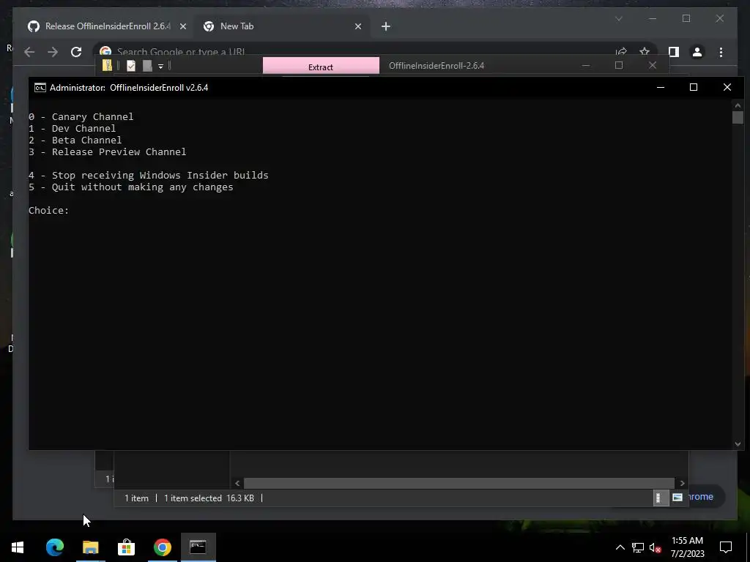Close the New Tab tab in Chrome
Viewport: 750px width, 562px height.
point(357,26)
